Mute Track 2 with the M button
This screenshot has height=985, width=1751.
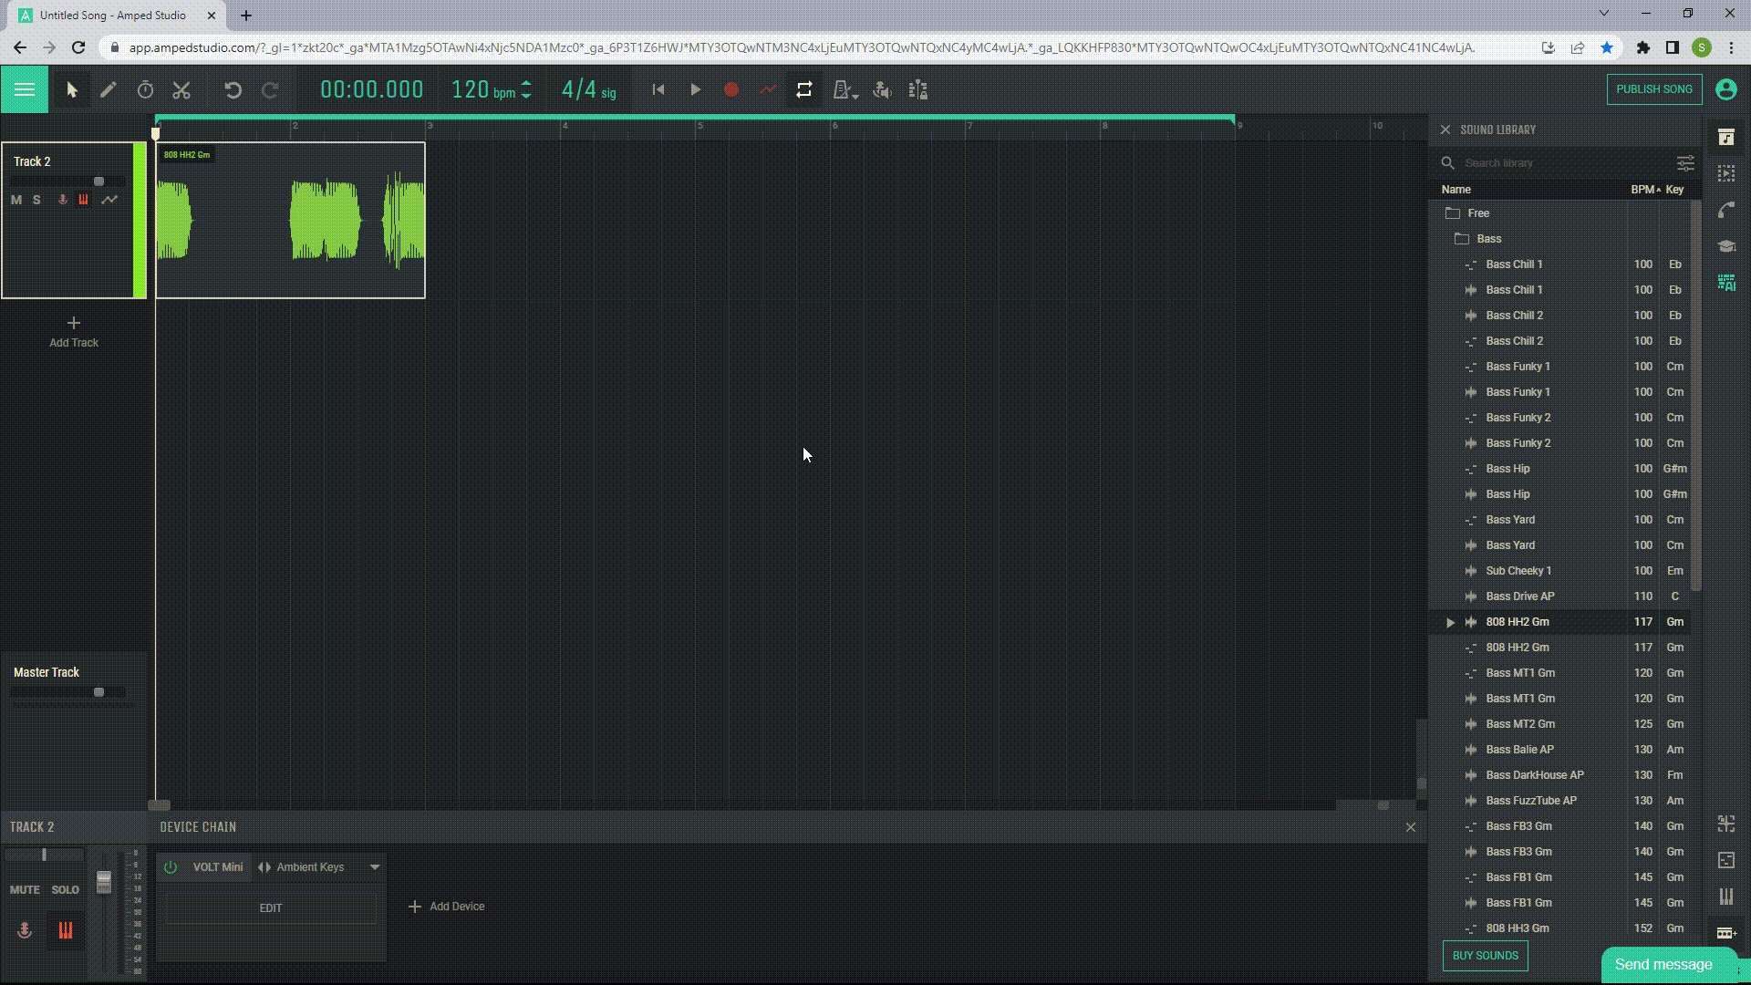(16, 200)
